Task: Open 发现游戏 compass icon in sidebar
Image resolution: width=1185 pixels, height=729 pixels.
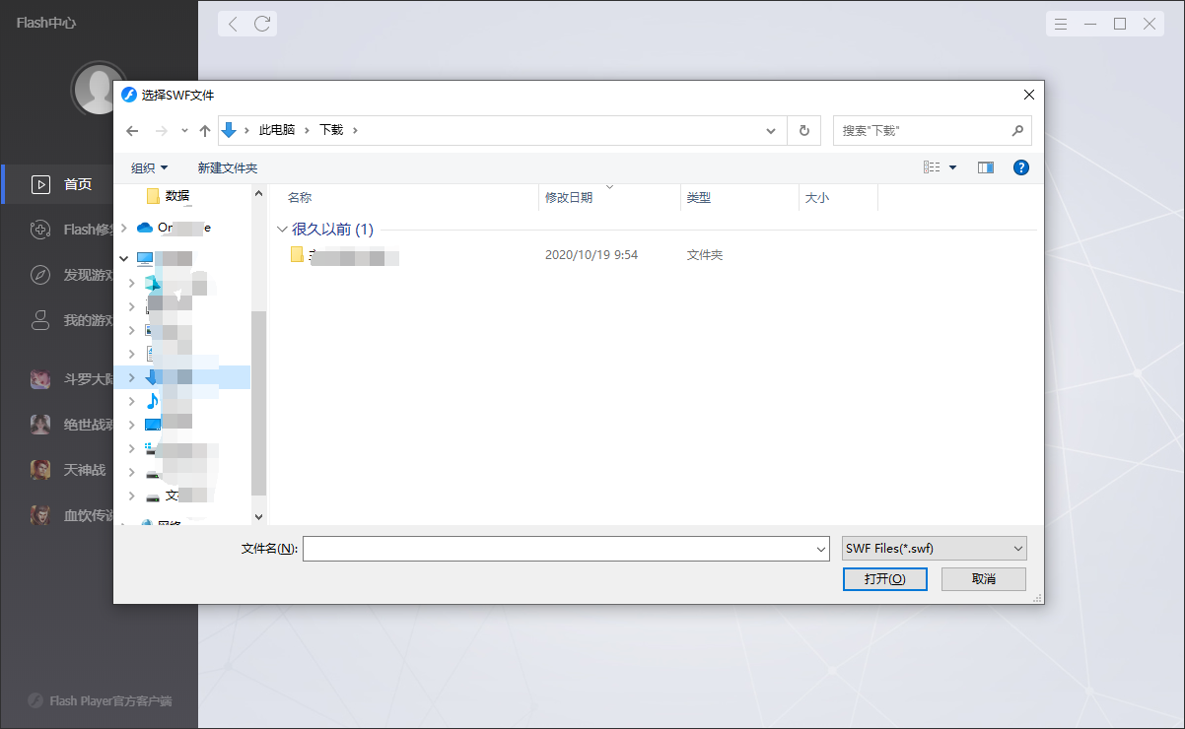Action: [40, 275]
